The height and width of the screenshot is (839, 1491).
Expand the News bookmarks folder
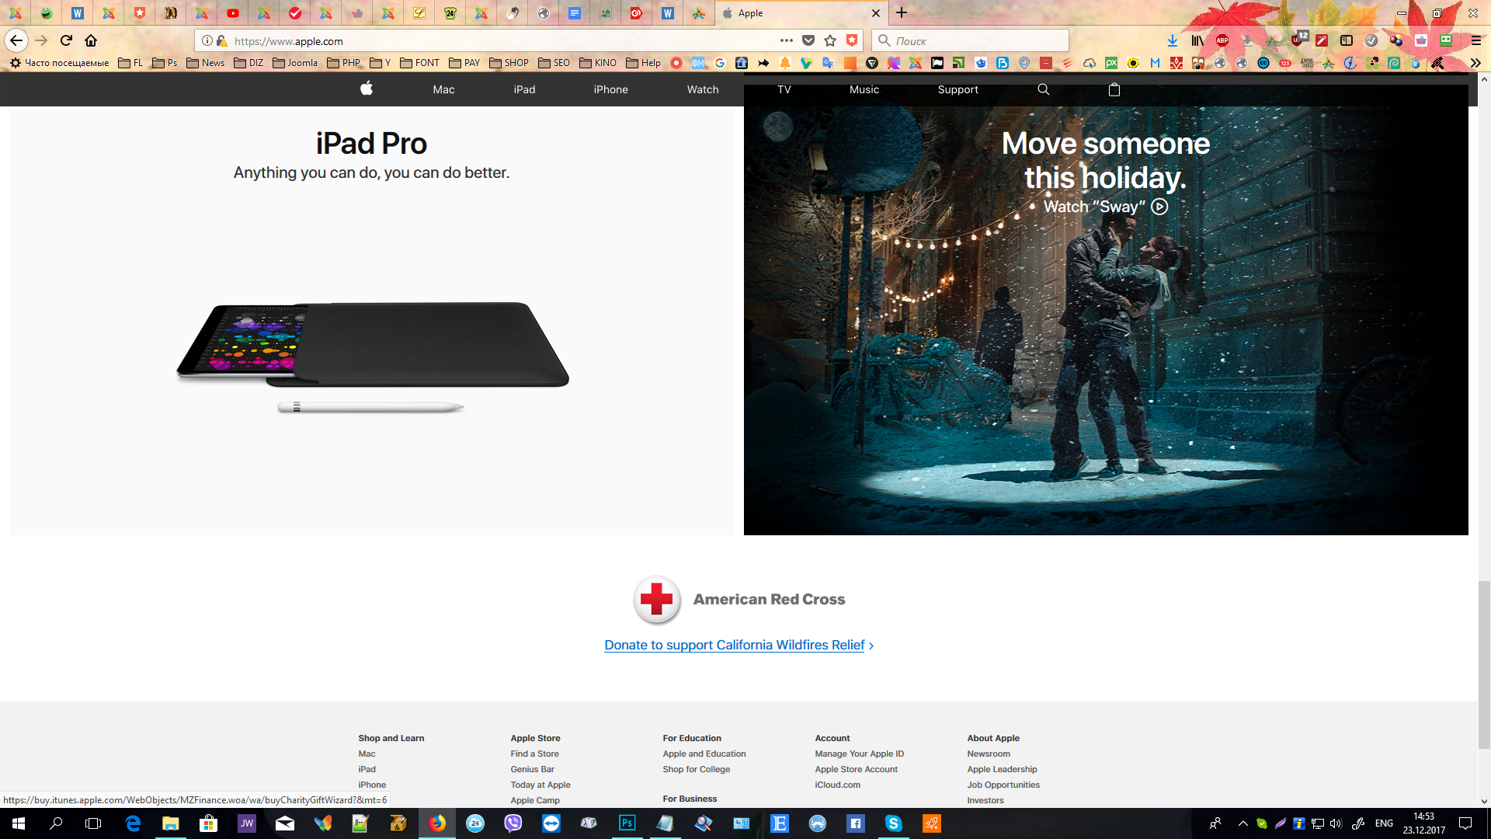point(206,63)
